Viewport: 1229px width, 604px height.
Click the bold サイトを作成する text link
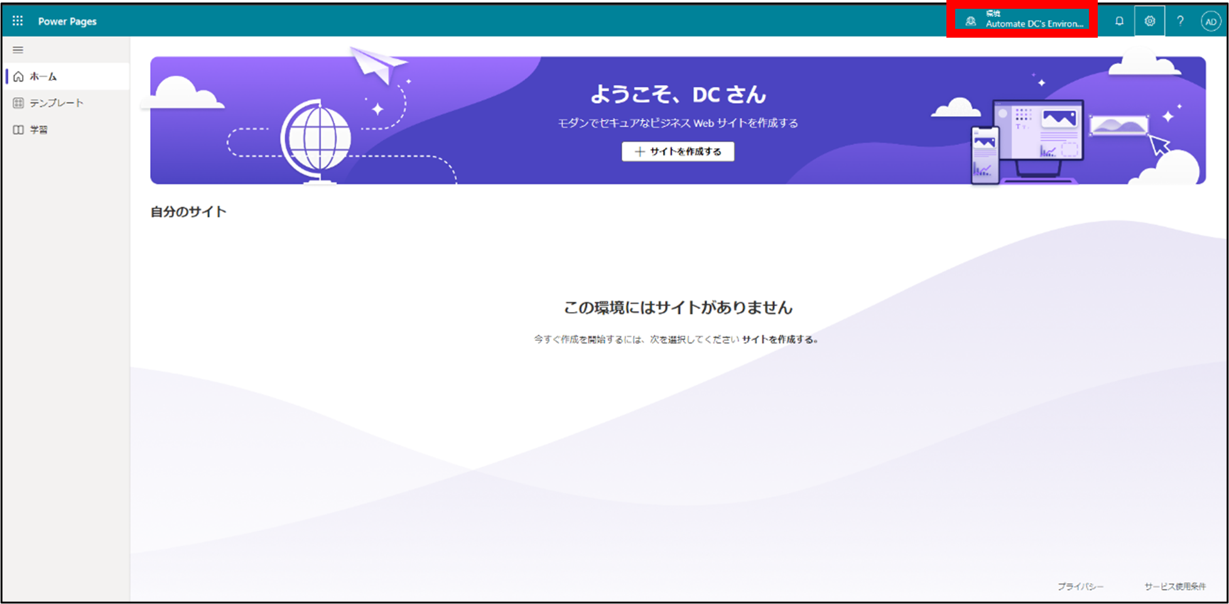(x=778, y=340)
